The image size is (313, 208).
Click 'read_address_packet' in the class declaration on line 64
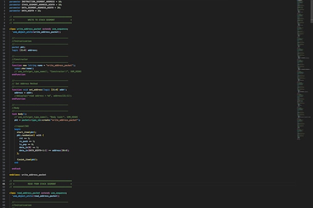29,193
